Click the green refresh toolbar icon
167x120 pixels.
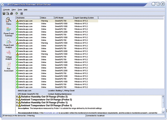click(x=17, y=13)
